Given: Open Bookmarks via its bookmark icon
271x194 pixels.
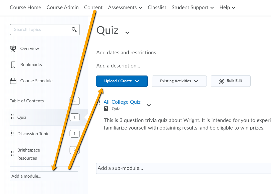Looking at the screenshot, I should 13,64.
